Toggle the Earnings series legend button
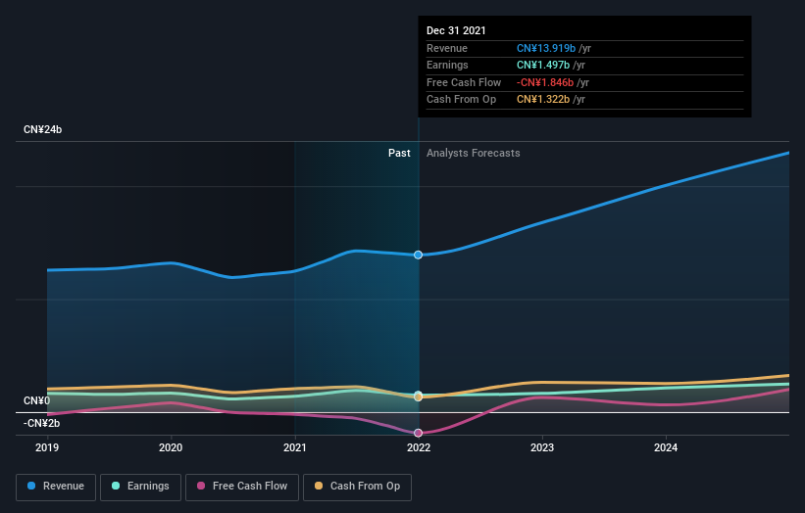805x513 pixels. tap(140, 487)
